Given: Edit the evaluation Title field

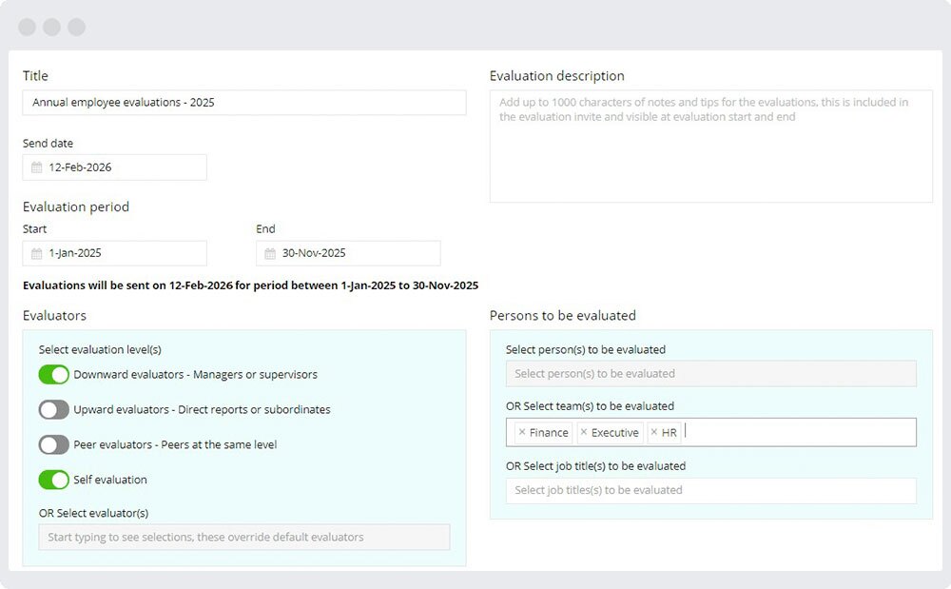Looking at the screenshot, I should 243,102.
